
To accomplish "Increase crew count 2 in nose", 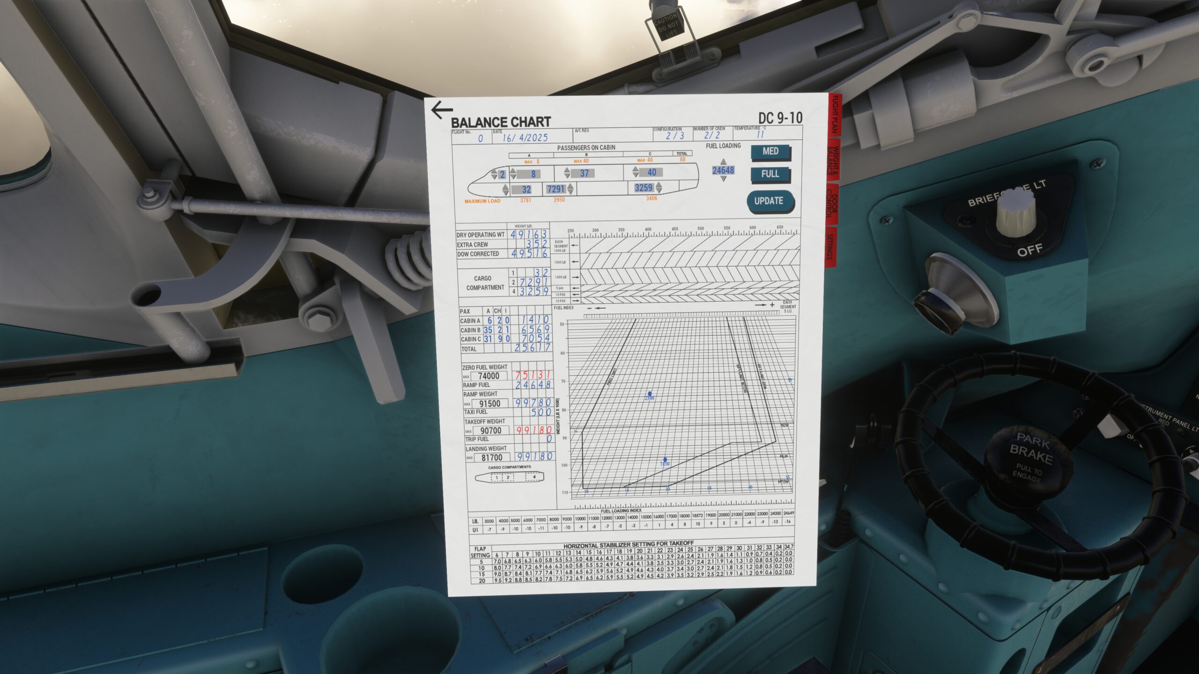I will (494, 172).
